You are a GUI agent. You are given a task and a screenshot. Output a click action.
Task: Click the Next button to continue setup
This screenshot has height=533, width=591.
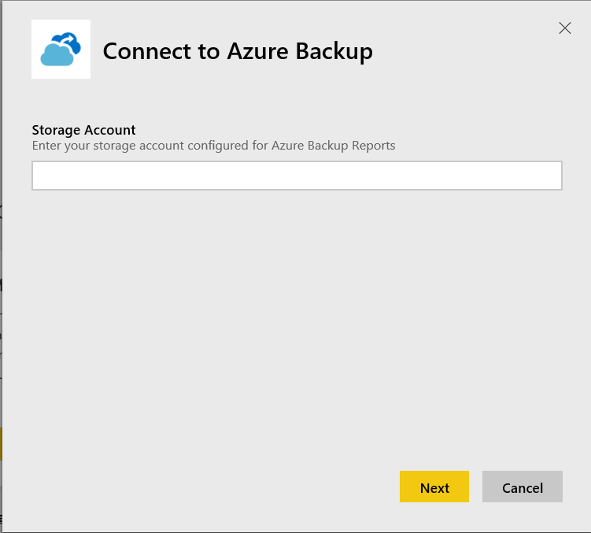point(434,487)
